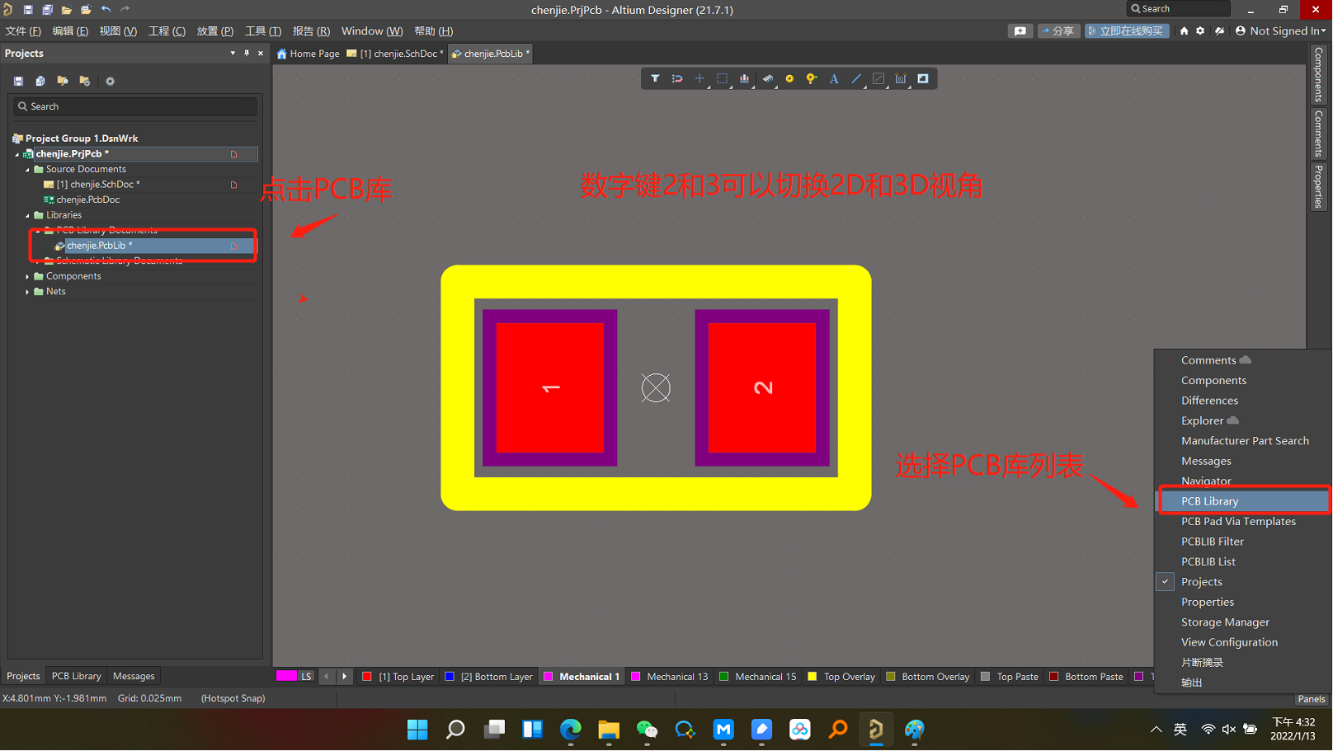Collapse the Libraries folder

pos(27,215)
